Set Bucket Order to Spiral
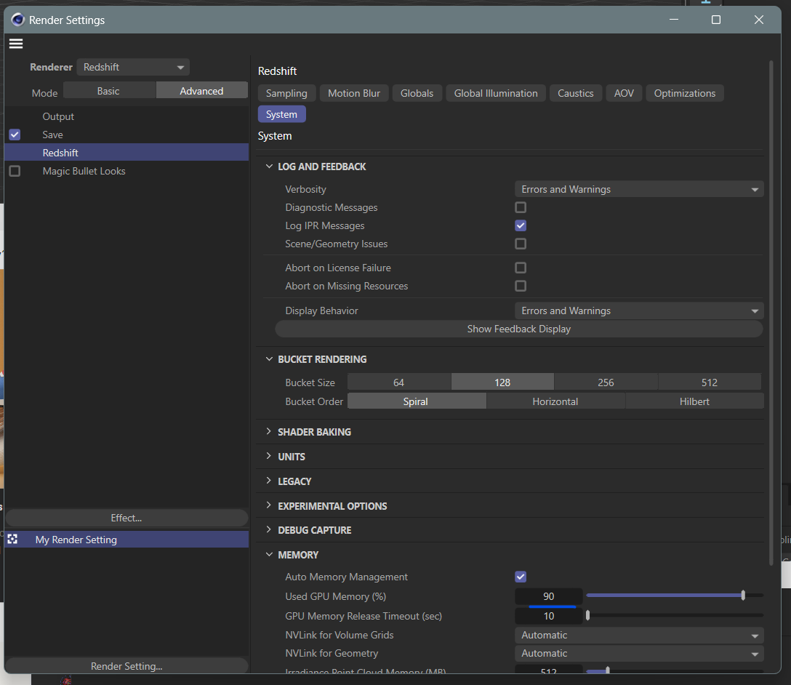 pos(416,401)
